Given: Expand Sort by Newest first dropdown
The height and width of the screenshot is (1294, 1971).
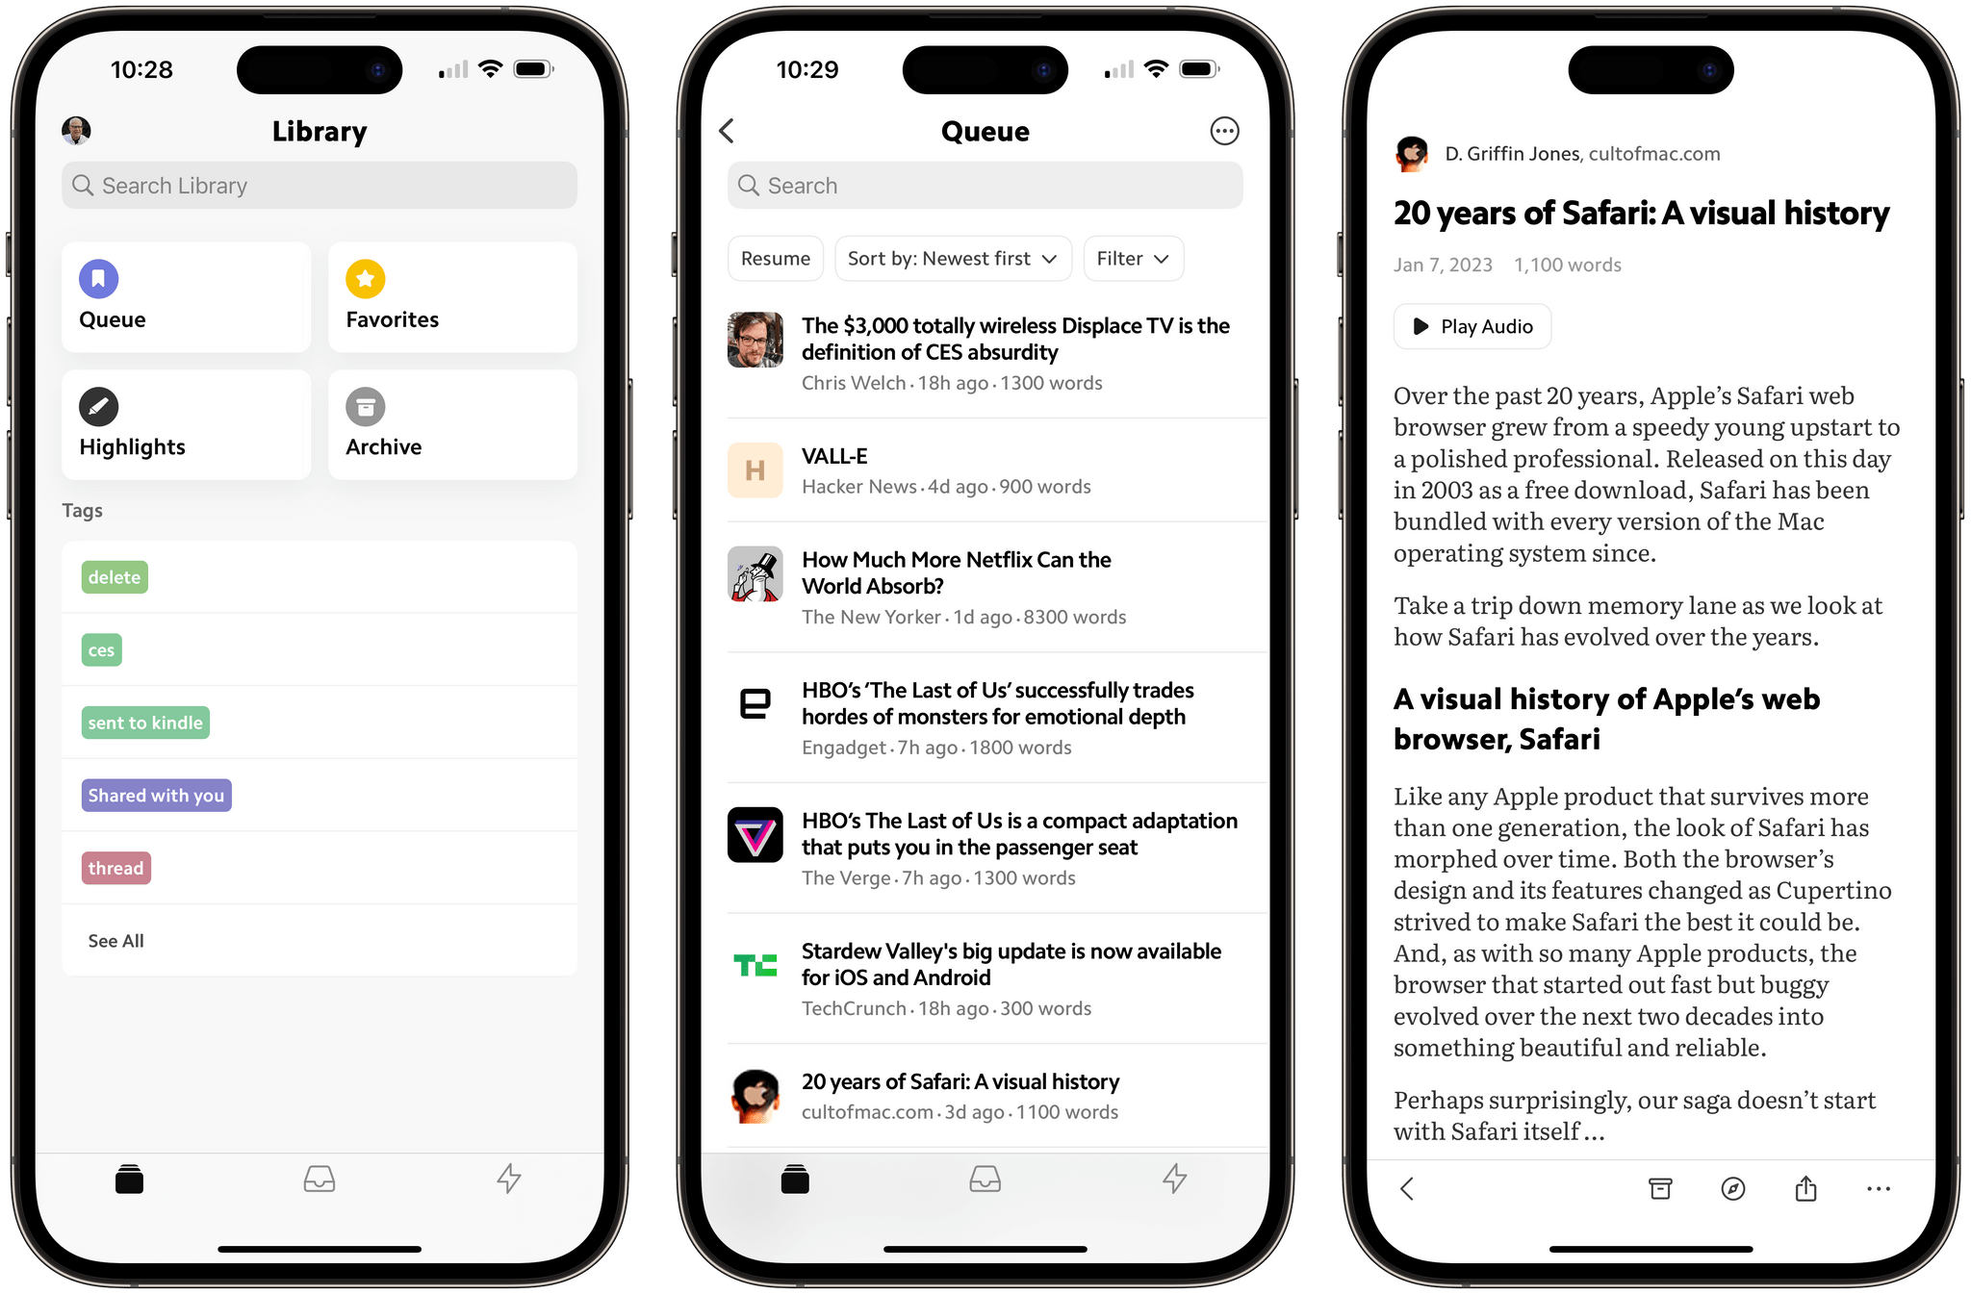Looking at the screenshot, I should click(949, 259).
